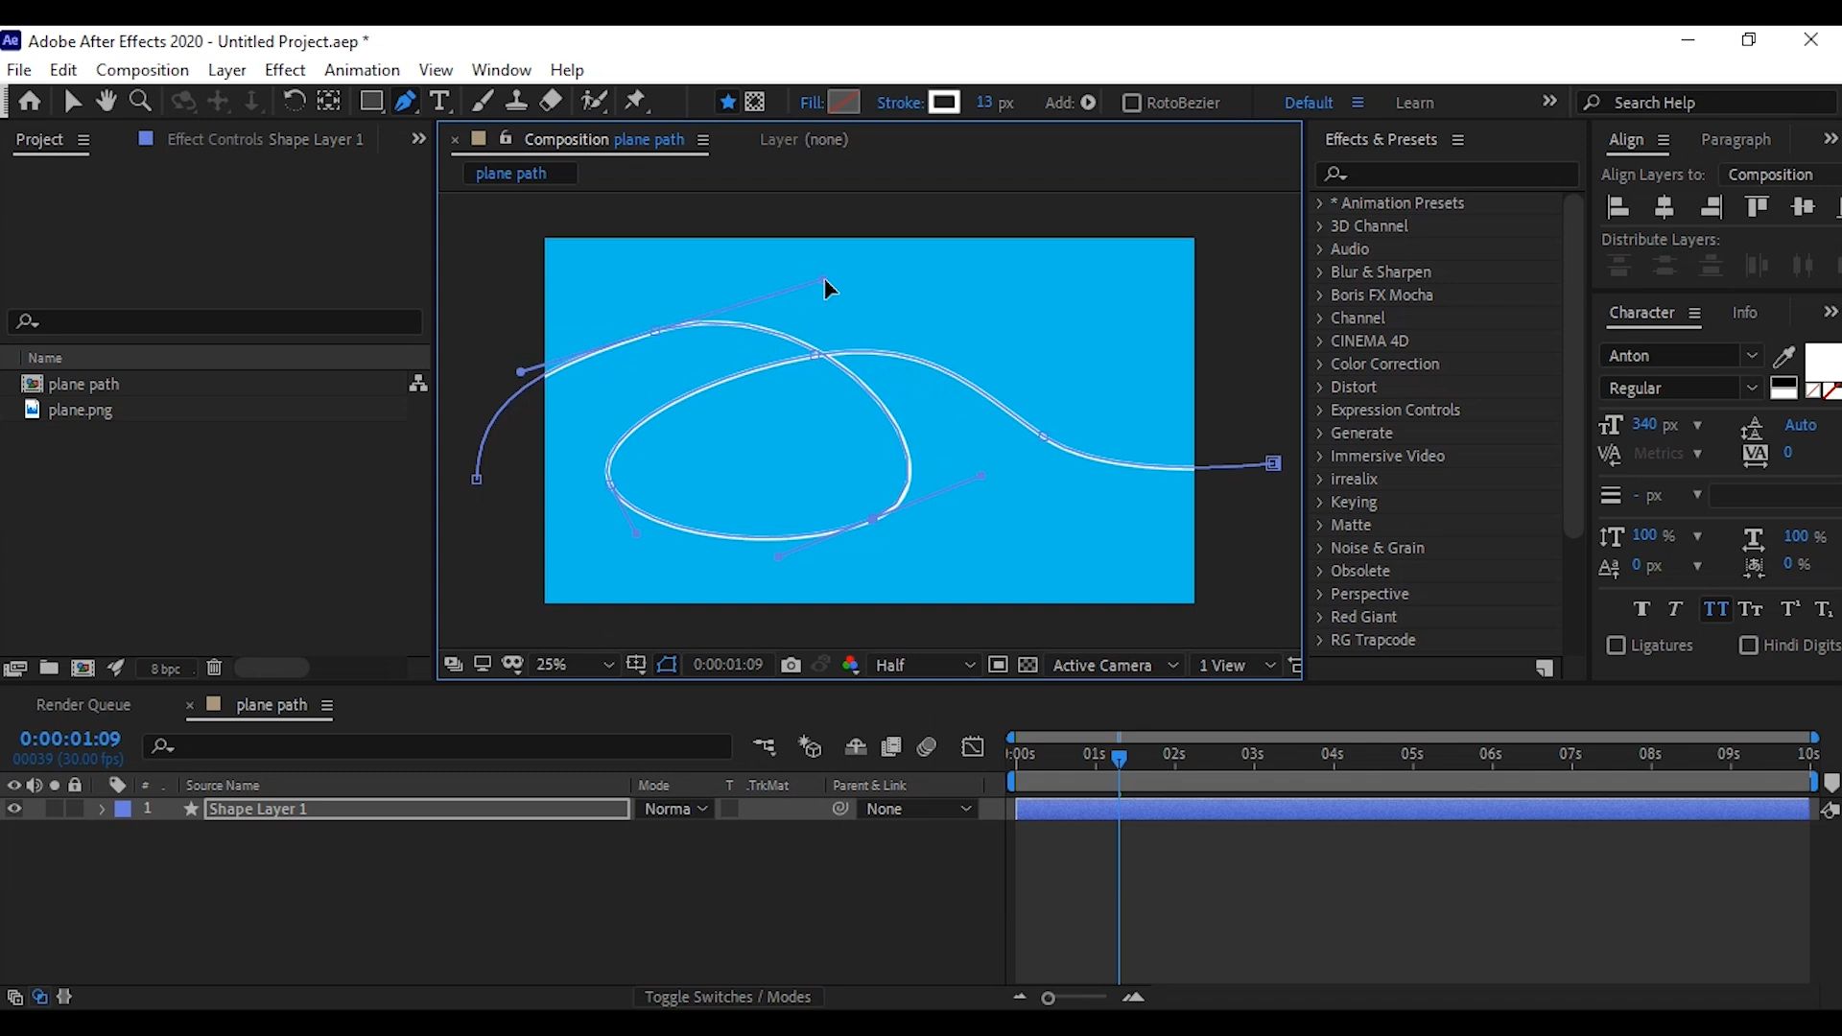The image size is (1842, 1036).
Task: Open the graph editor icon in timeline
Action: 973,747
